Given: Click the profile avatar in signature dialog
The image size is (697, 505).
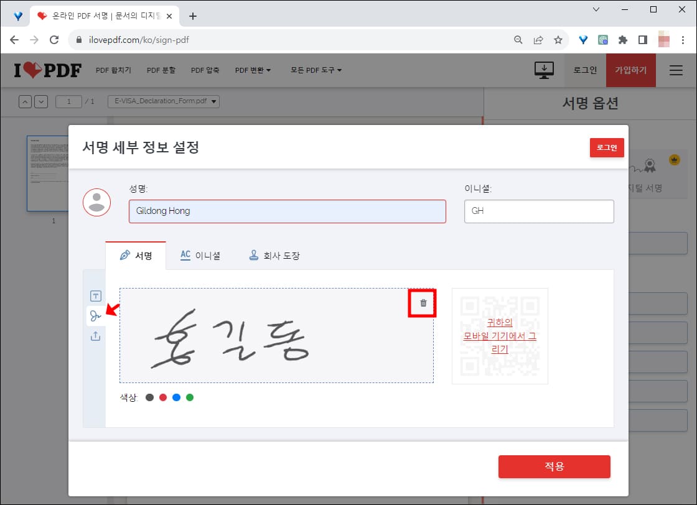Looking at the screenshot, I should [96, 202].
